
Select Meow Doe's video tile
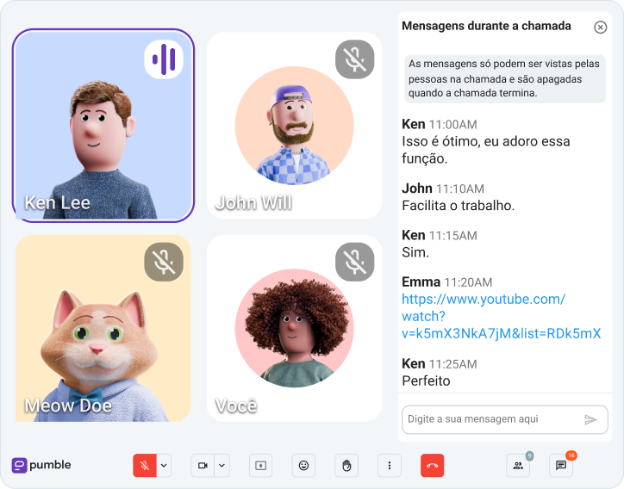coord(103,328)
